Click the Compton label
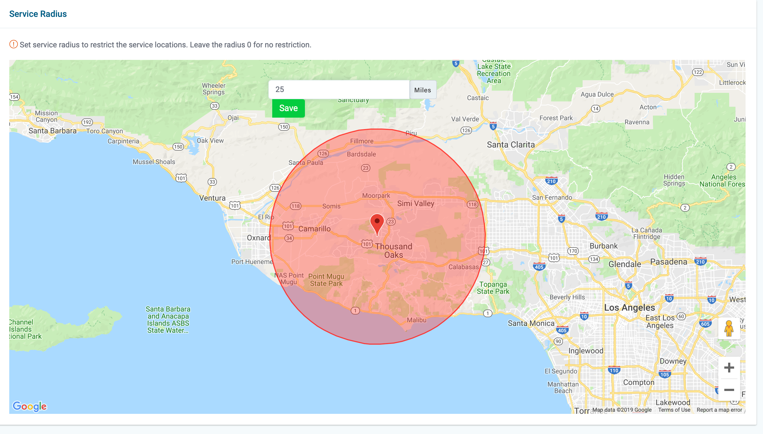The image size is (763, 434). tap(639, 383)
